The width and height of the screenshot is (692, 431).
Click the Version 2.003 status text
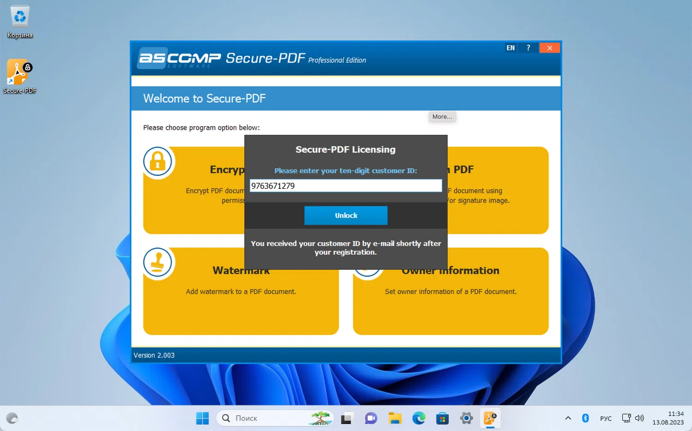(x=154, y=355)
